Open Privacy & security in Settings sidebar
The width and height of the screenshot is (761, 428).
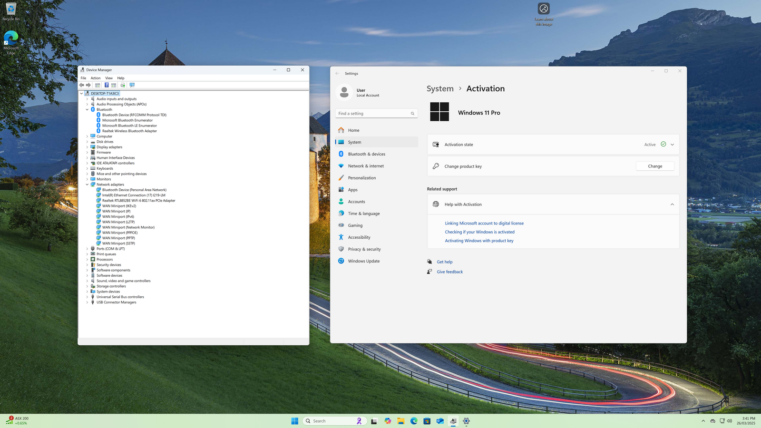click(377, 249)
